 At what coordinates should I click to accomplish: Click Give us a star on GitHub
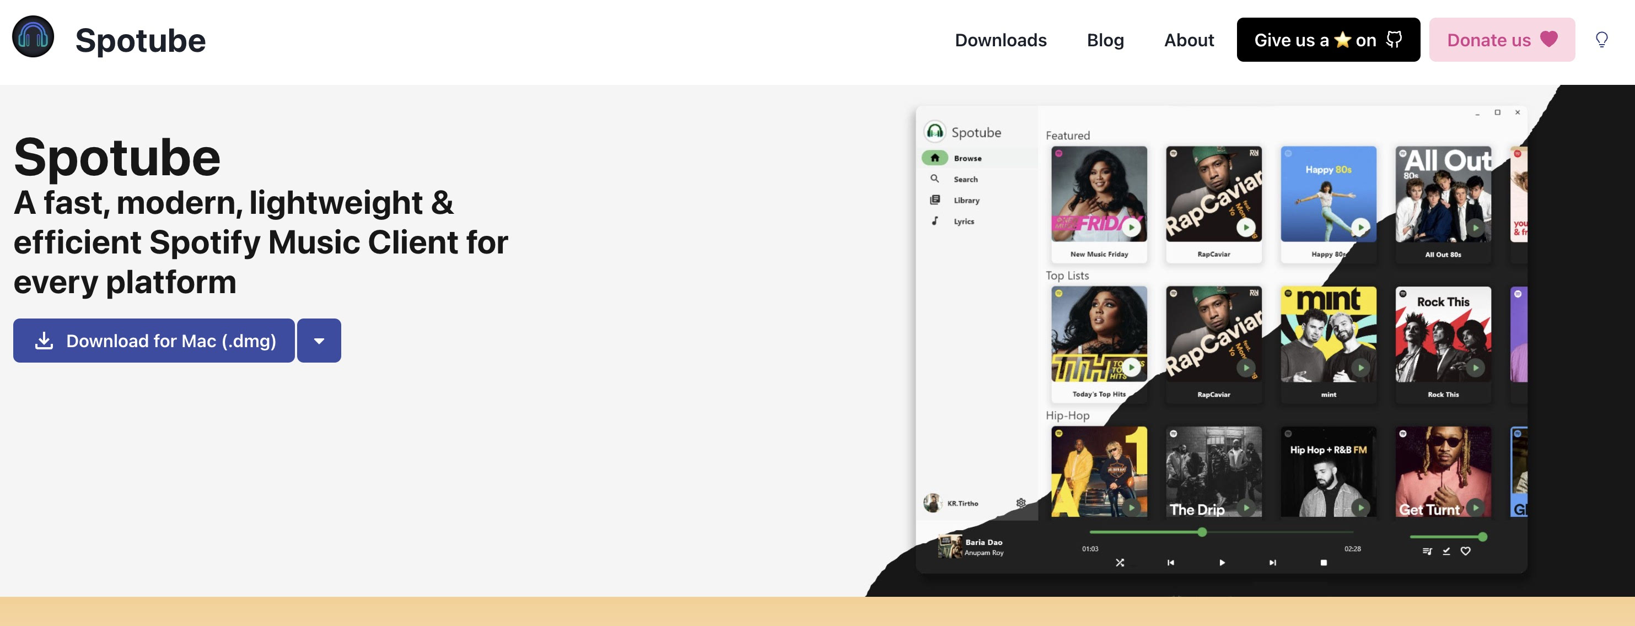click(1328, 40)
